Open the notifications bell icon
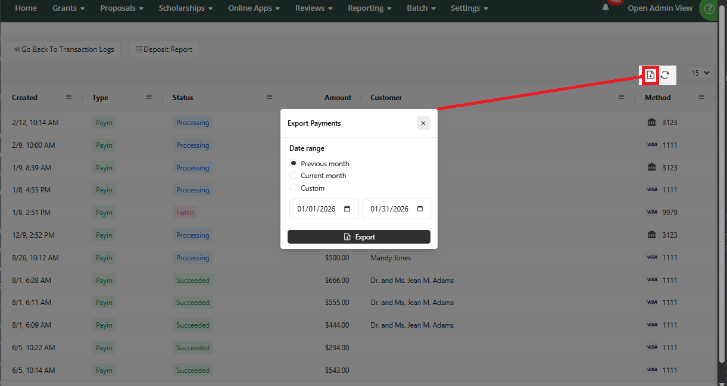The width and height of the screenshot is (727, 386). [606, 8]
